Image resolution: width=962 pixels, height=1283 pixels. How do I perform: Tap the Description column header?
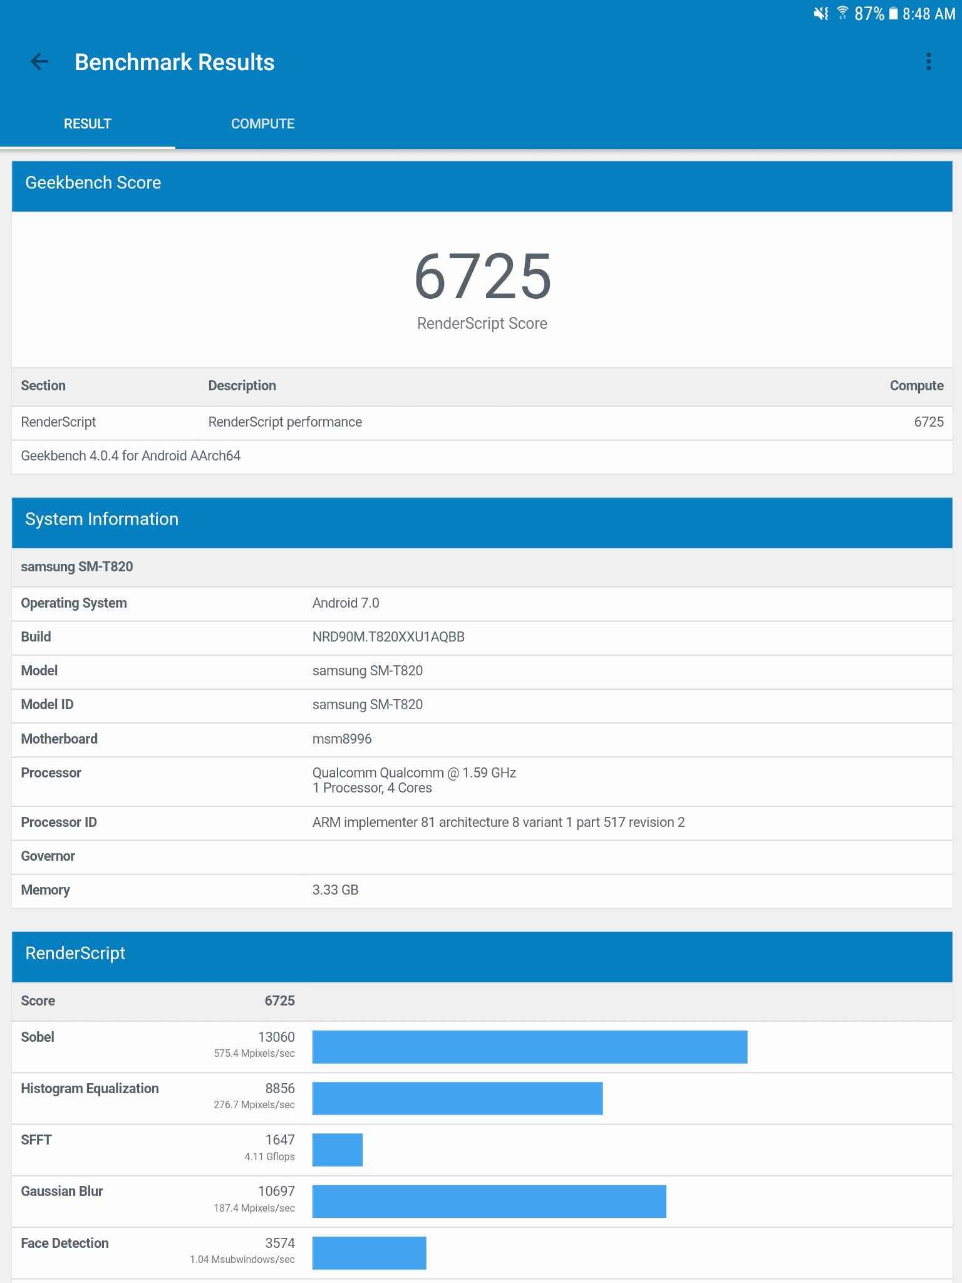coord(242,386)
